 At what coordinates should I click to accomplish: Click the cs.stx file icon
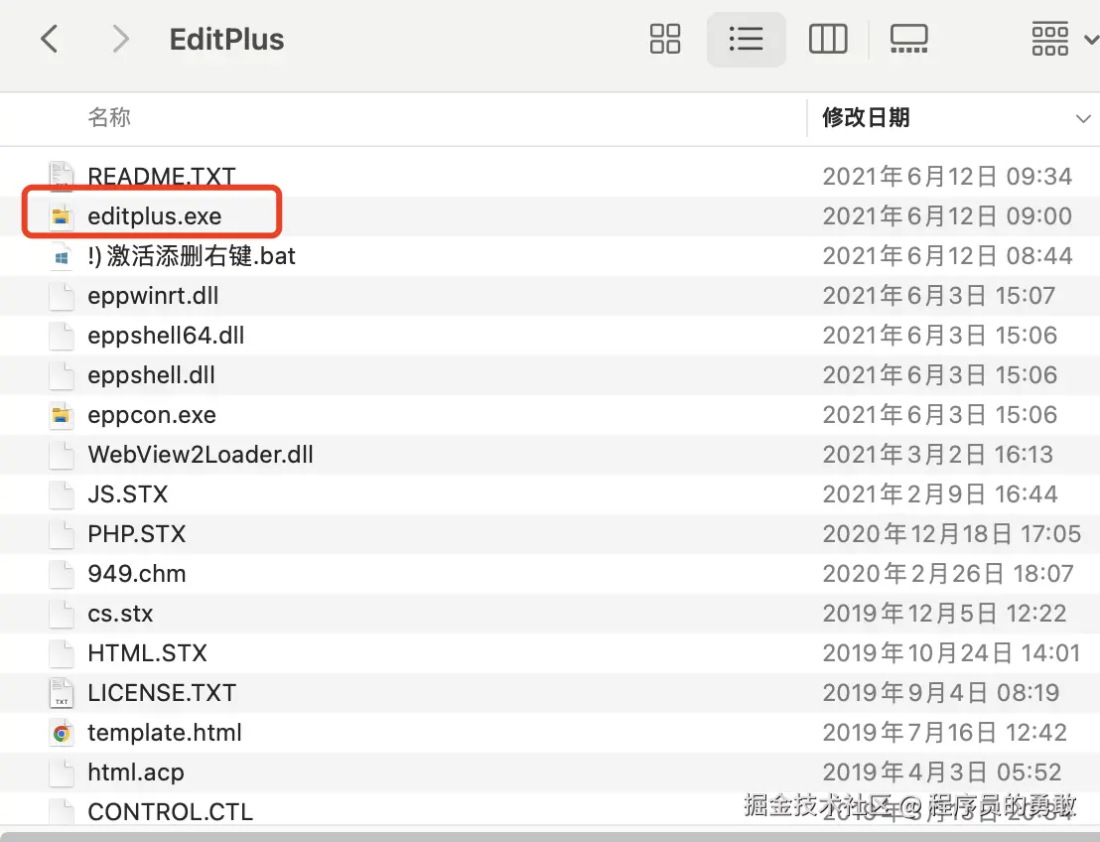tap(62, 614)
